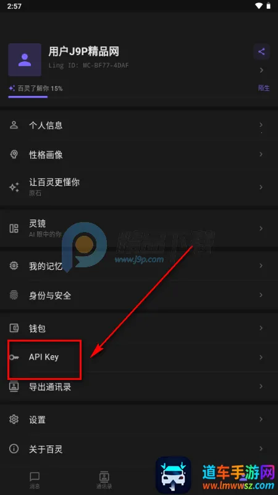Viewport: 278px width, 495px height.
Task: Tap the sparkle icon for 让百灵更懂你
Action: 14,187
